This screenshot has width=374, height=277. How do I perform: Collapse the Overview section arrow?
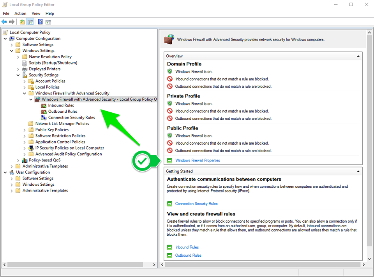click(x=358, y=56)
